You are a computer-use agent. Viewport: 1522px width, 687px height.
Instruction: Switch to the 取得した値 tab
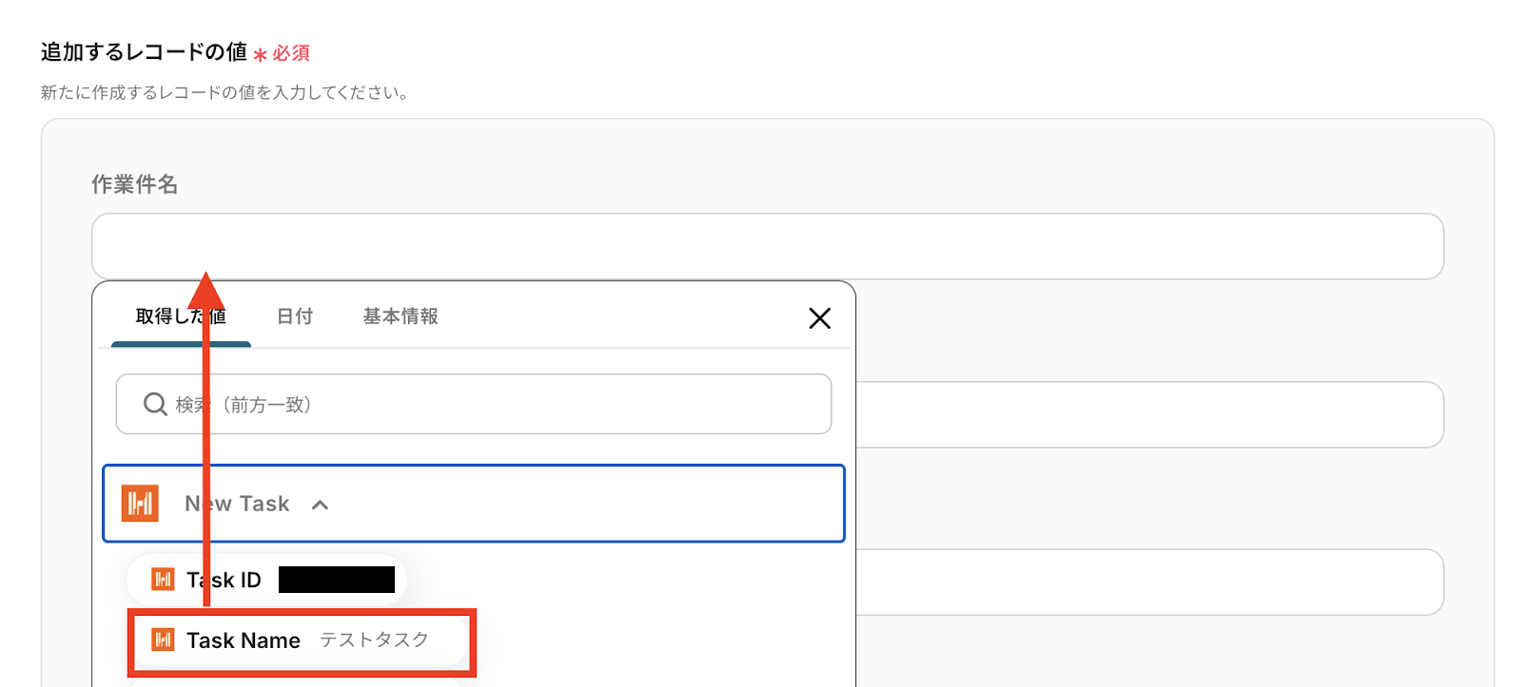click(x=180, y=317)
